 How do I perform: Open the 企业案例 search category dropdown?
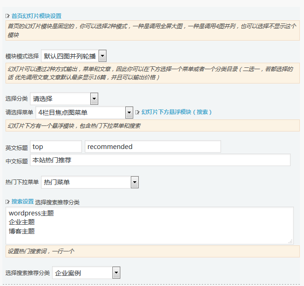coord(86,273)
